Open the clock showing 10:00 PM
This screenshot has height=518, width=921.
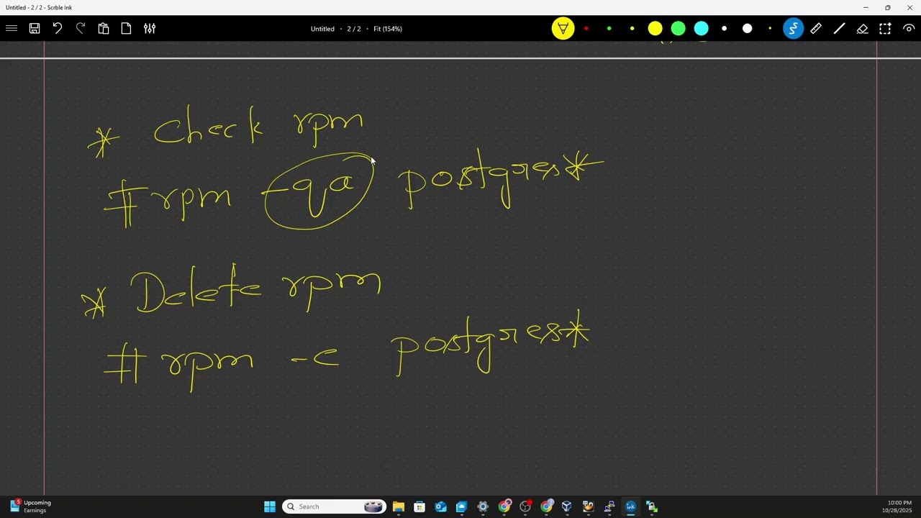899,506
